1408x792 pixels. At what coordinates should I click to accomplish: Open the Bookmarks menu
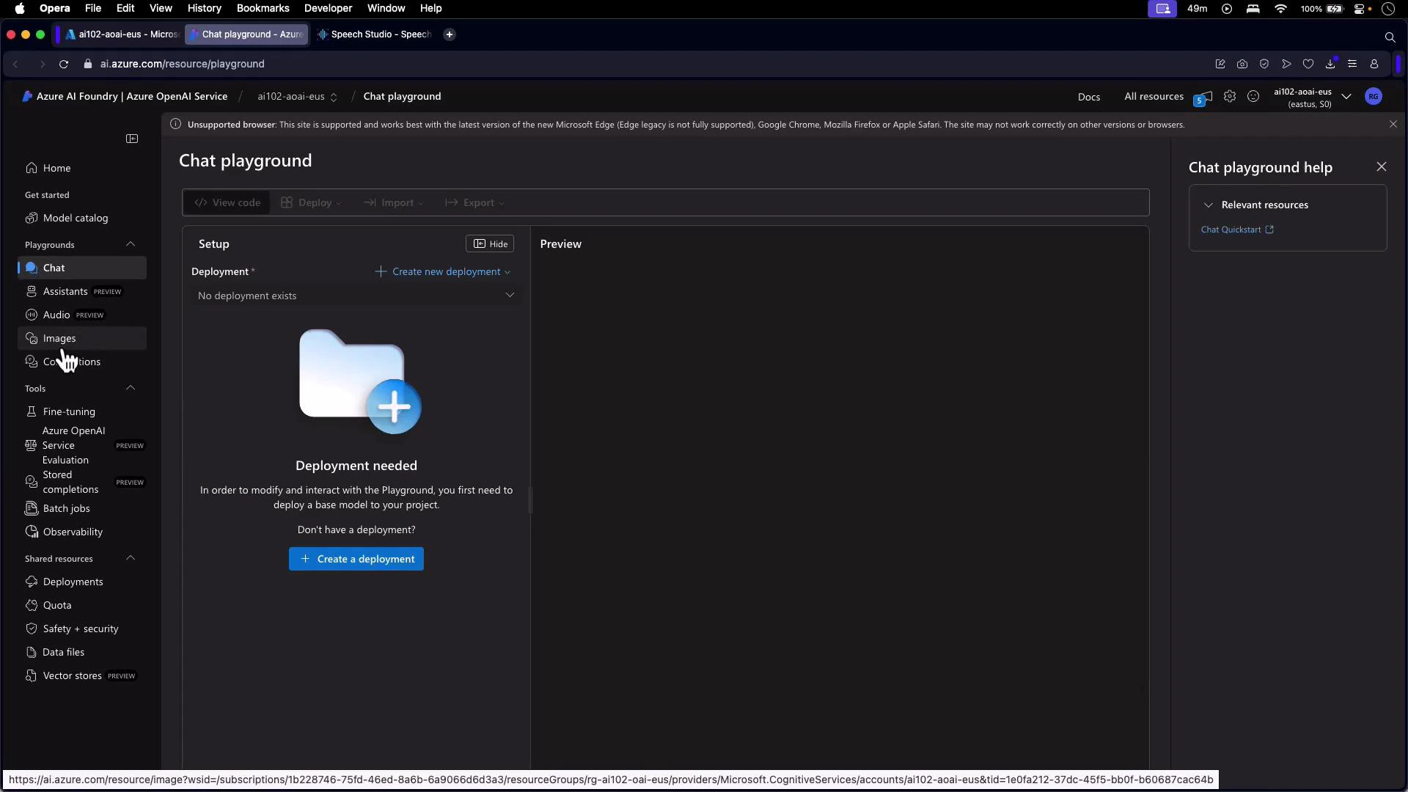pyautogui.click(x=263, y=8)
